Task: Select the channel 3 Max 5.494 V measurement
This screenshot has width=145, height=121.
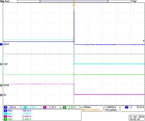Action: [x=17, y=116]
